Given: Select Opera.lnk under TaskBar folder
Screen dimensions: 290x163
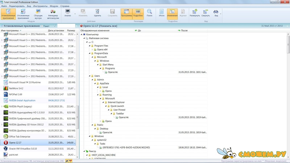Looking at the screenshot, I should pos(124,117).
